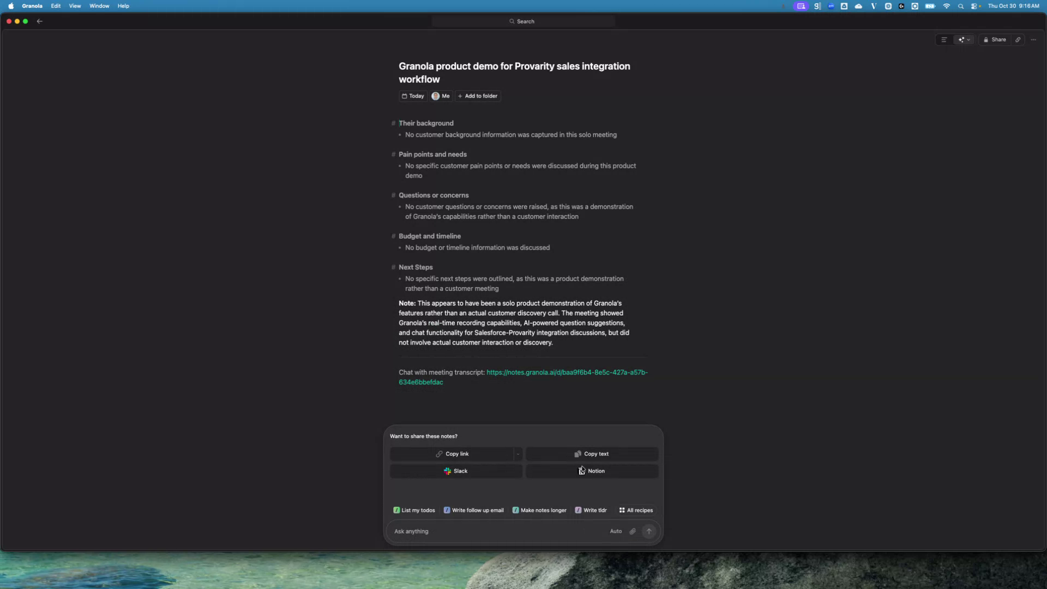1047x589 pixels.
Task: Open Notion sharing option
Action: click(x=591, y=471)
